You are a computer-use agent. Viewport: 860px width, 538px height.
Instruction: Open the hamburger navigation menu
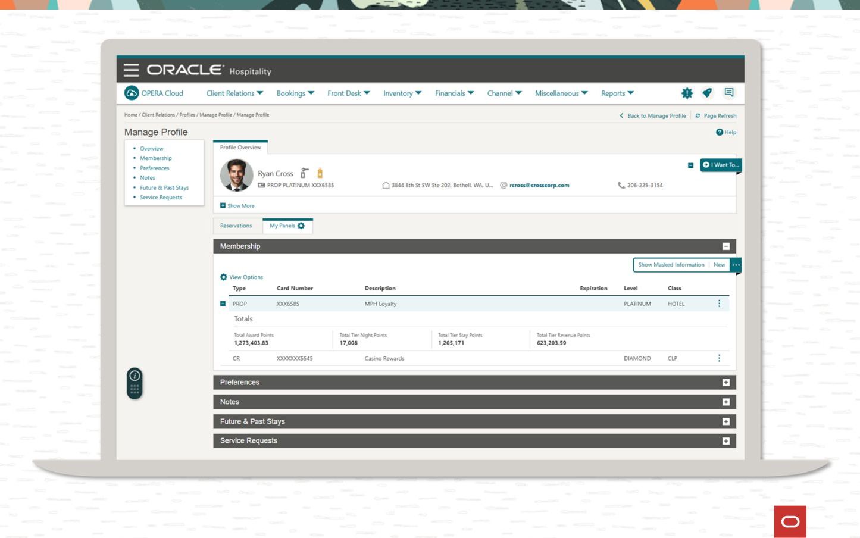tap(131, 70)
